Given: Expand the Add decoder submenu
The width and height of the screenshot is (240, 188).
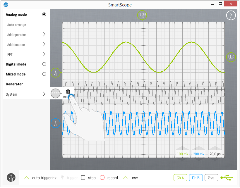Looking at the screenshot, I should pos(44,44).
